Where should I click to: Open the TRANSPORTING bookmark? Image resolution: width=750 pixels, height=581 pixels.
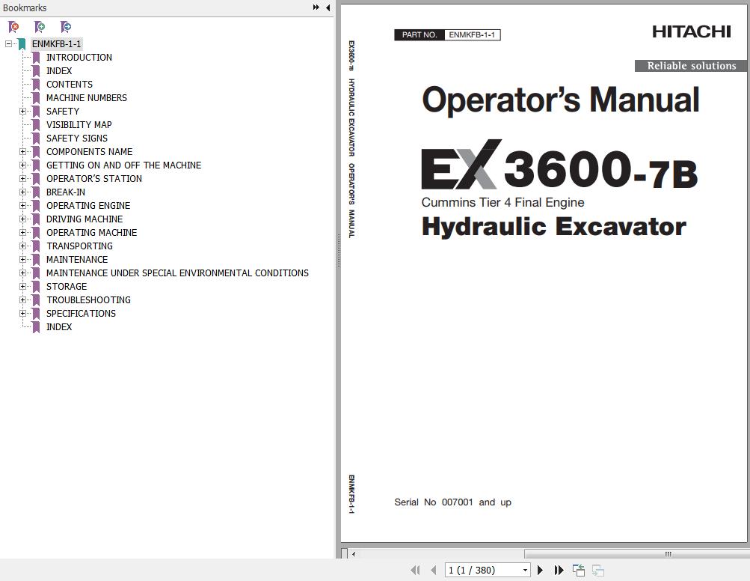[x=79, y=246]
